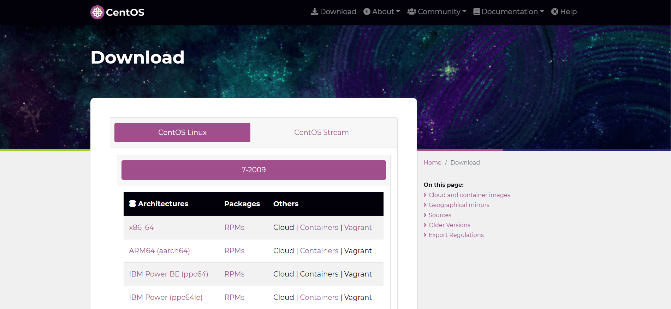Open Containers link in ARM64 row

tap(319, 251)
